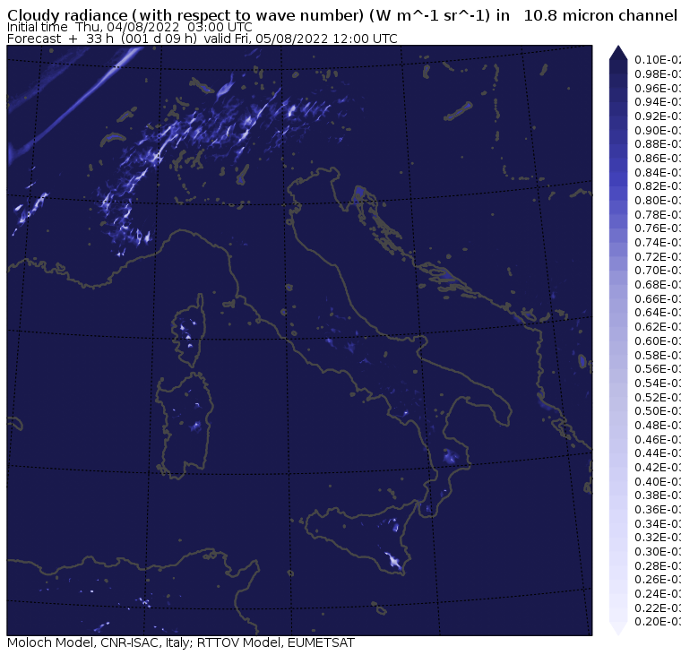Click the 0.70E-03 colorbar label

(657, 271)
